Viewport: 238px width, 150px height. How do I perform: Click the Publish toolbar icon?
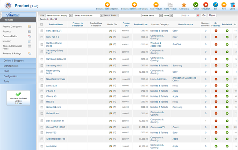pyautogui.click(x=196, y=5)
